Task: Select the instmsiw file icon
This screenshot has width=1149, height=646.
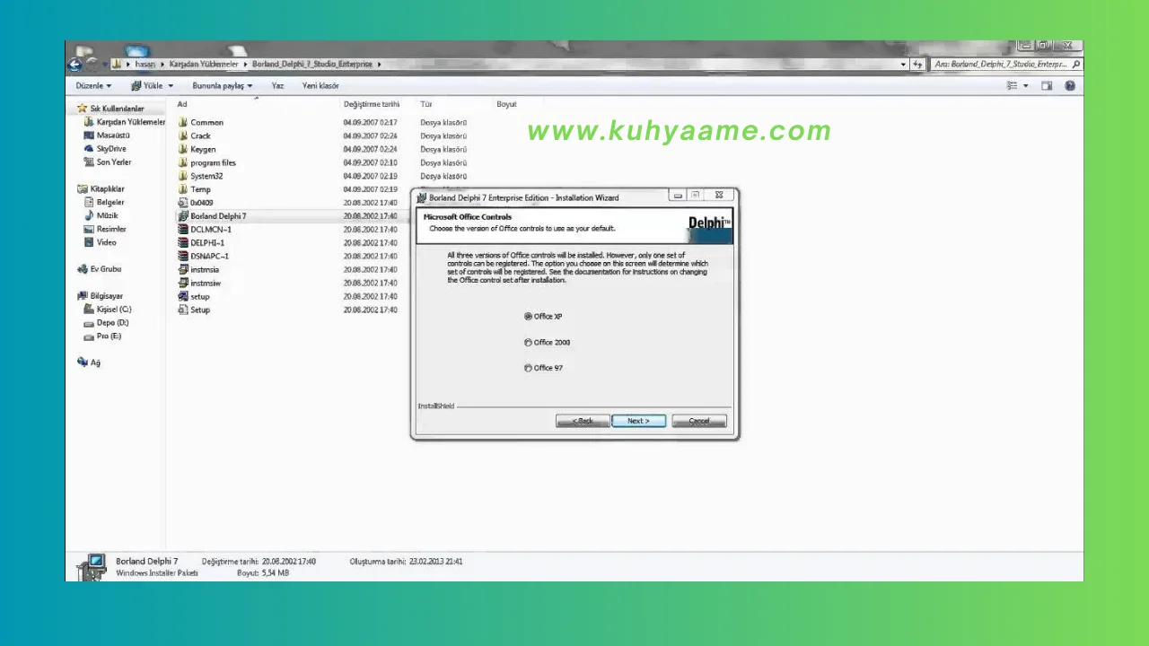Action: (x=182, y=283)
